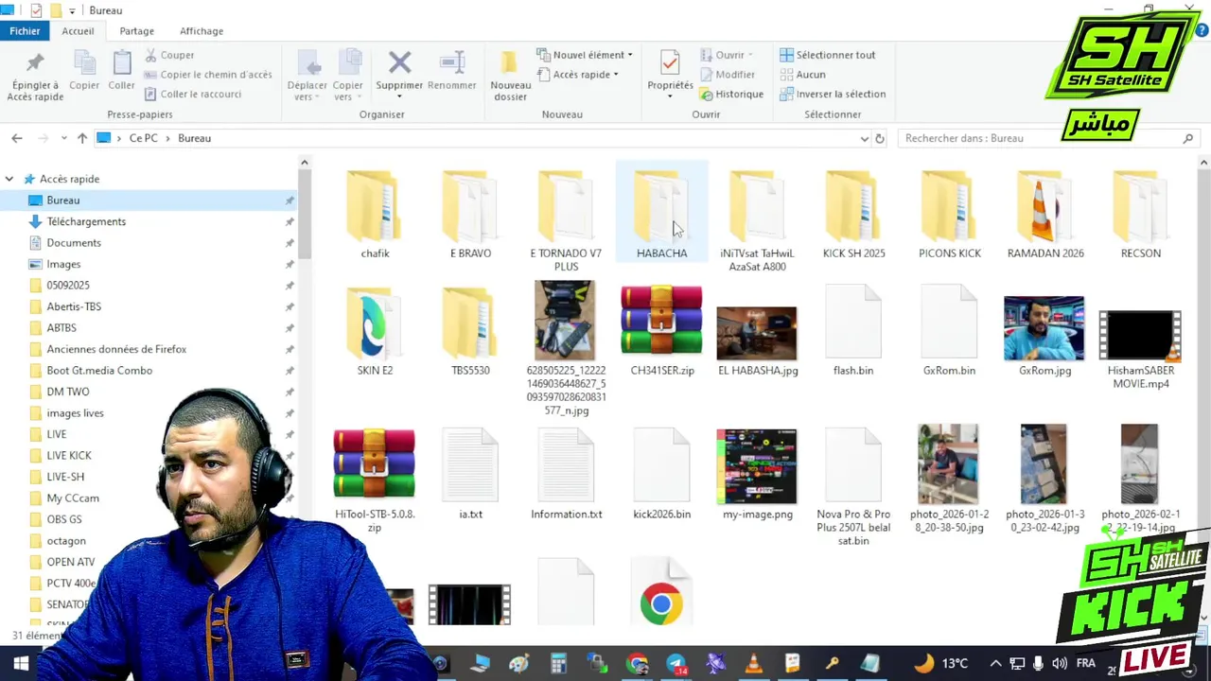This screenshot has height=681, width=1211.
Task: Click Historique in the ribbon
Action: click(731, 94)
